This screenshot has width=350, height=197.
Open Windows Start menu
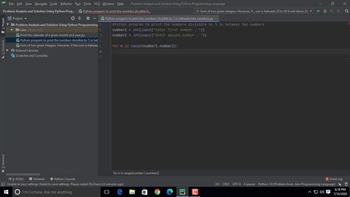pos(6,192)
